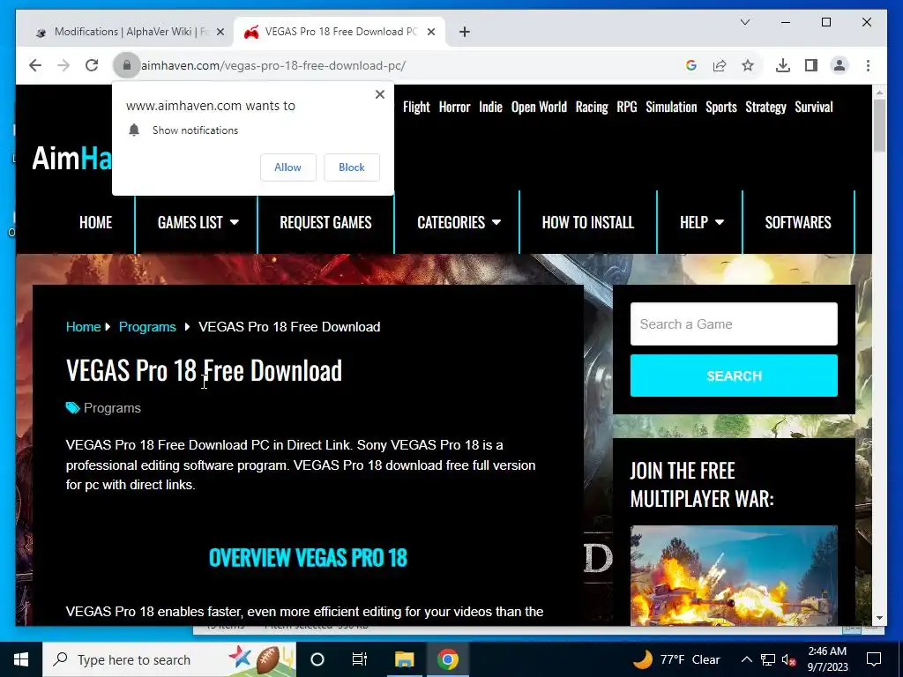Click the Programs breadcrumb link
This screenshot has height=677, width=903.
[x=147, y=327]
